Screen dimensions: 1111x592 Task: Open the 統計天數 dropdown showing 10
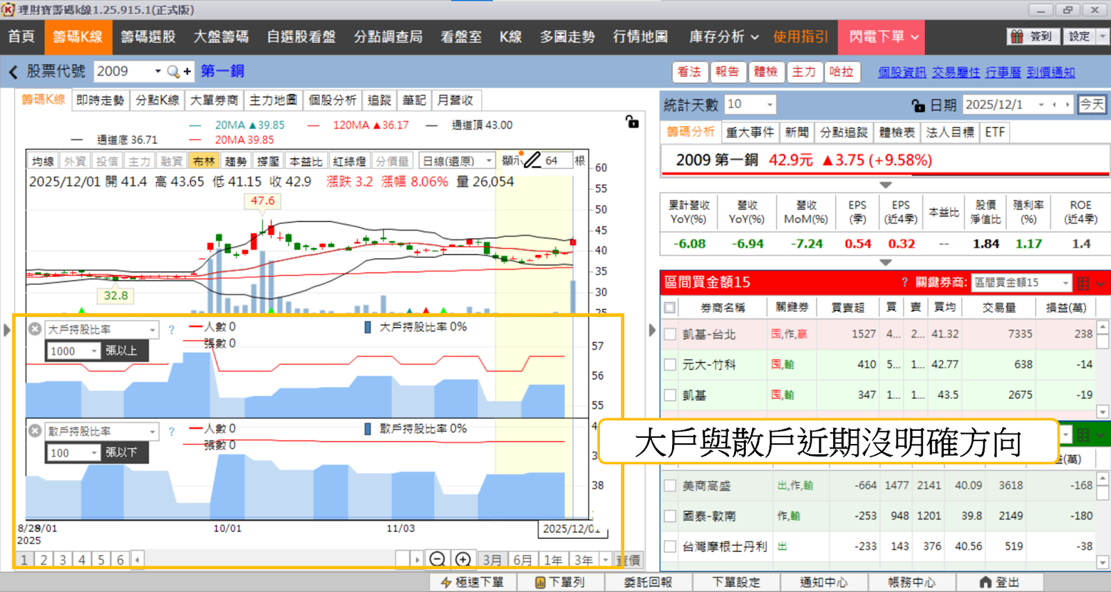(750, 104)
